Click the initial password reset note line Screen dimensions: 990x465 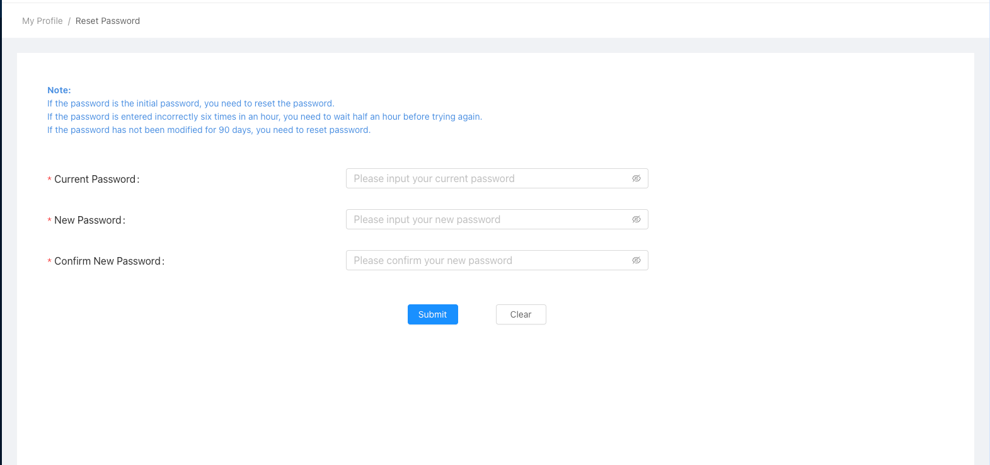point(190,103)
